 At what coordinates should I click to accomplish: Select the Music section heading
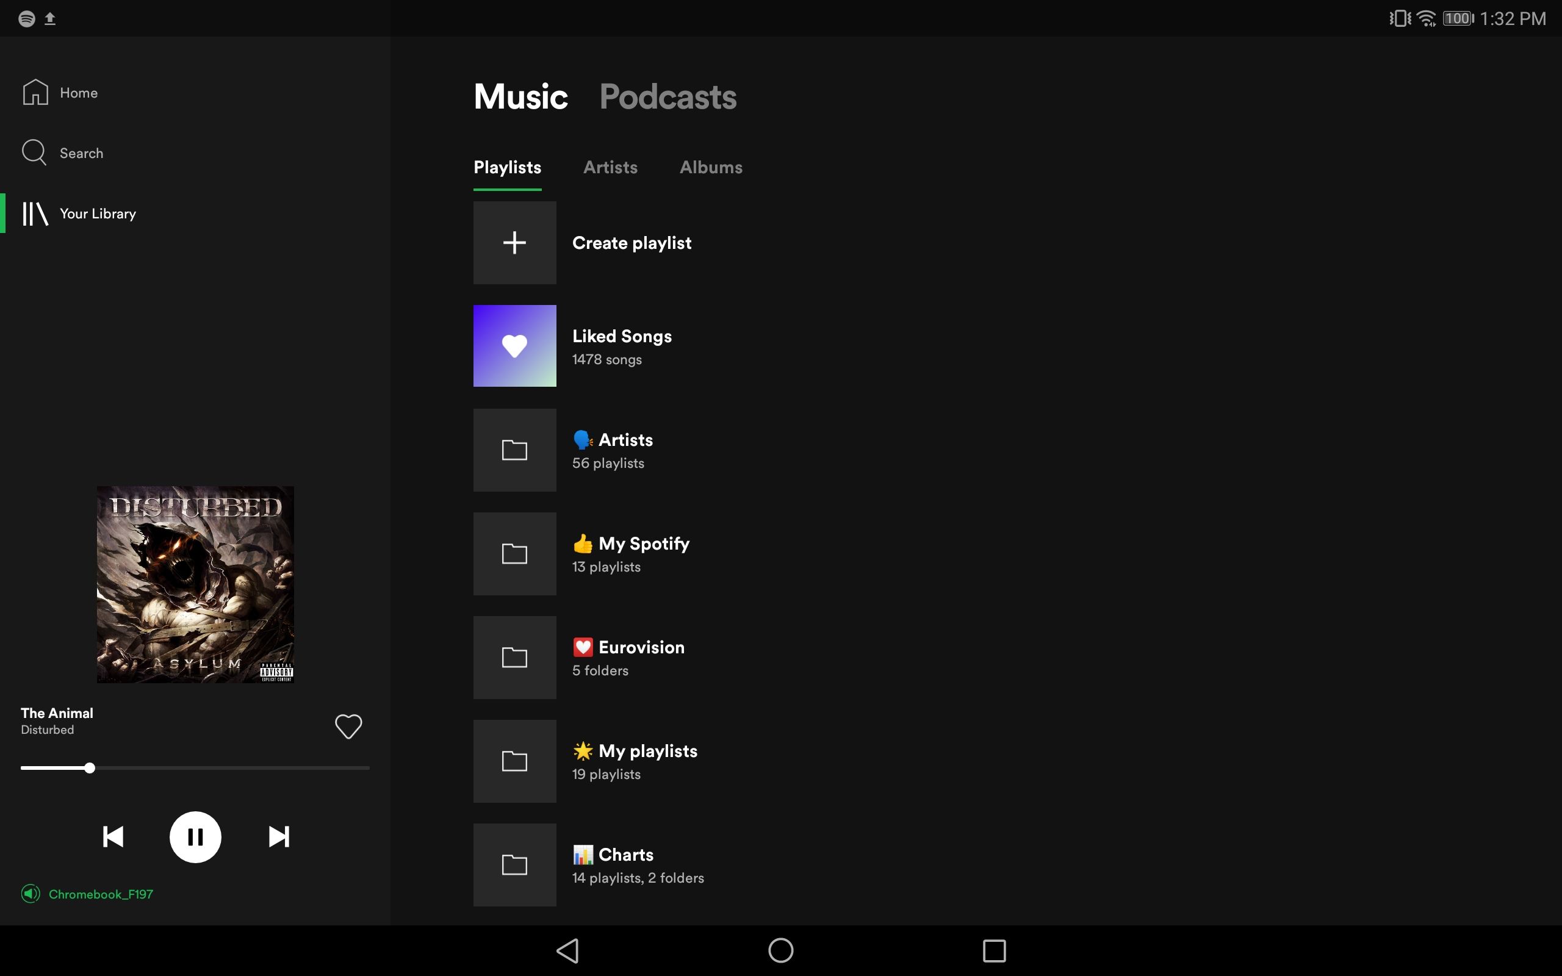(521, 97)
